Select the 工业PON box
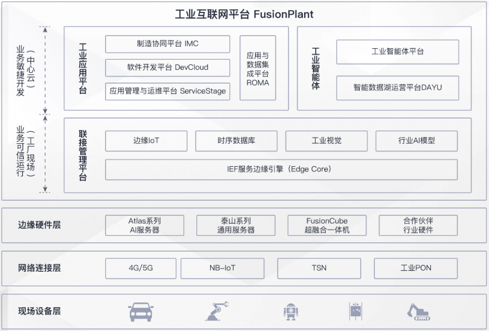 pos(416,268)
